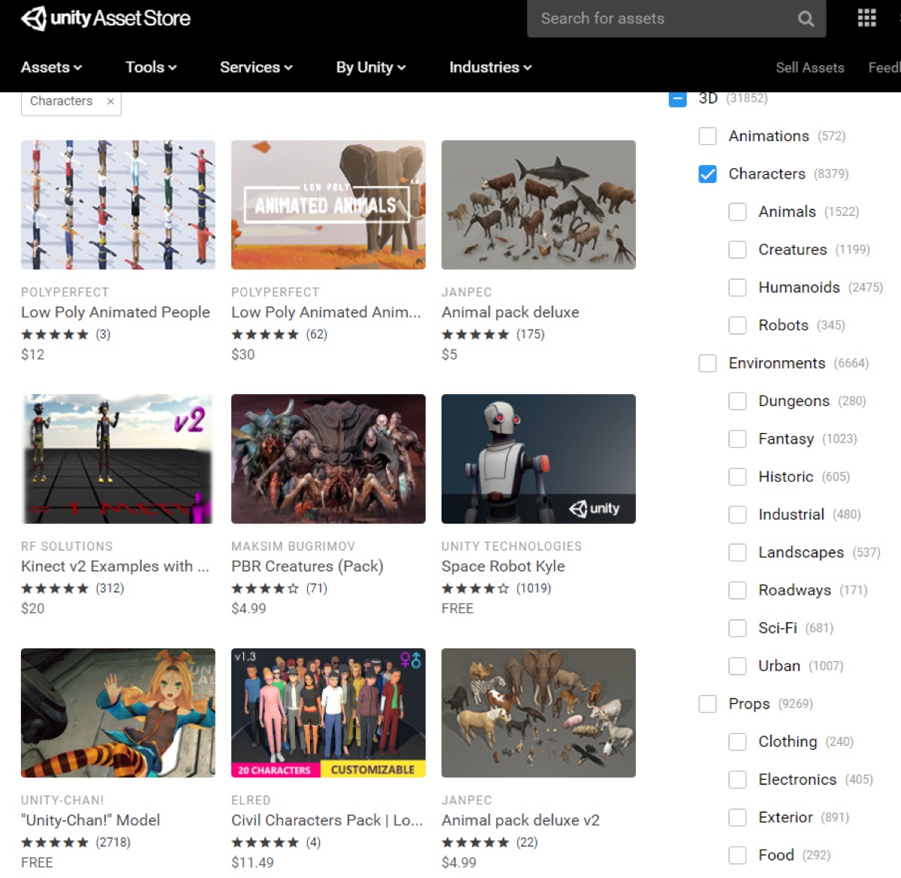Tick the Humanoids checkbox
901x878 pixels.
point(737,287)
